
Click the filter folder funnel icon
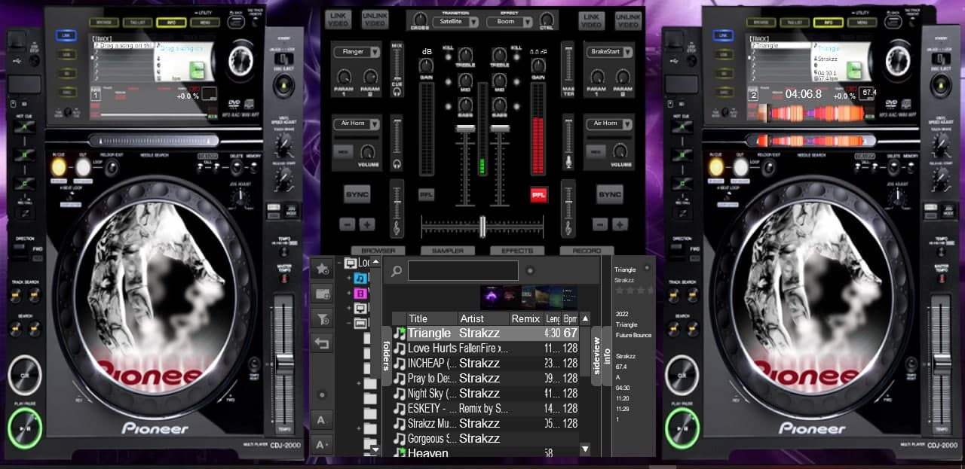[x=323, y=318]
